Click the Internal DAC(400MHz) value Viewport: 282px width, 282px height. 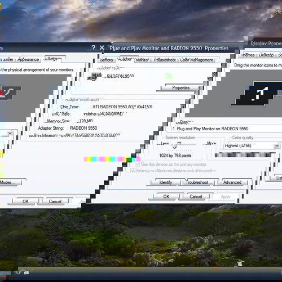pyautogui.click(x=103, y=114)
